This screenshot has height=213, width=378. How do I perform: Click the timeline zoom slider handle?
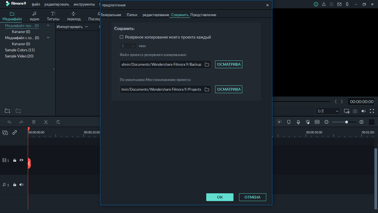(x=347, y=122)
